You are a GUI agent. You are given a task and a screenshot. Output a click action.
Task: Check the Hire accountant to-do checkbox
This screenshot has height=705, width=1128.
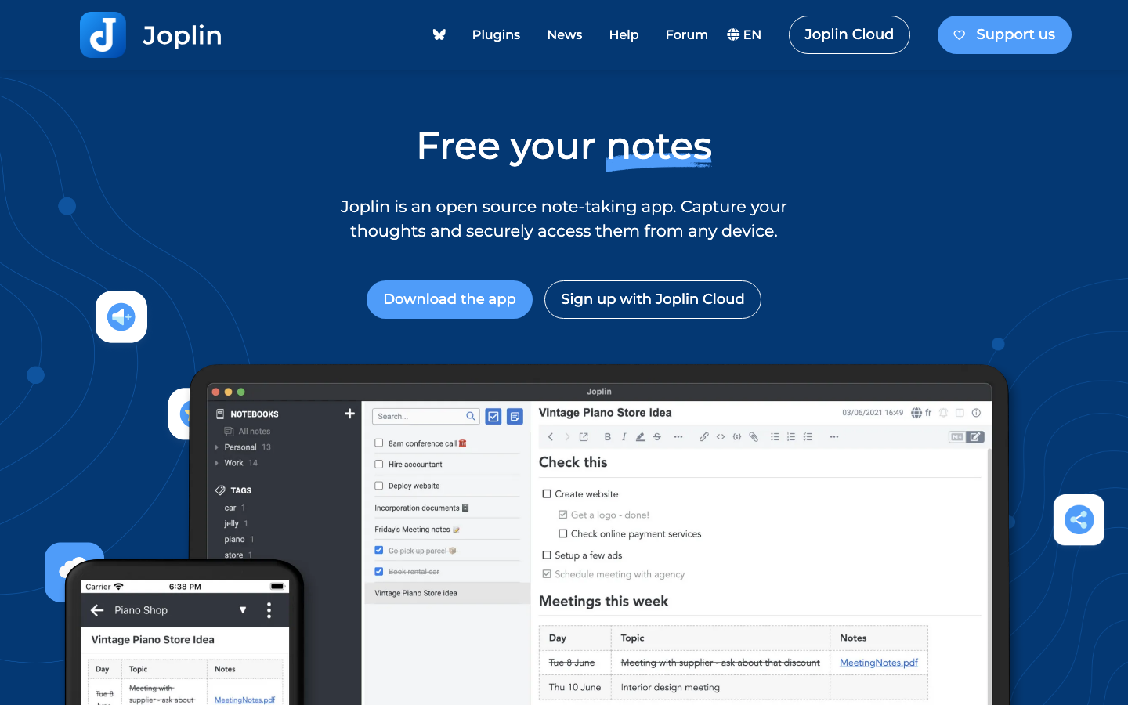coord(378,464)
